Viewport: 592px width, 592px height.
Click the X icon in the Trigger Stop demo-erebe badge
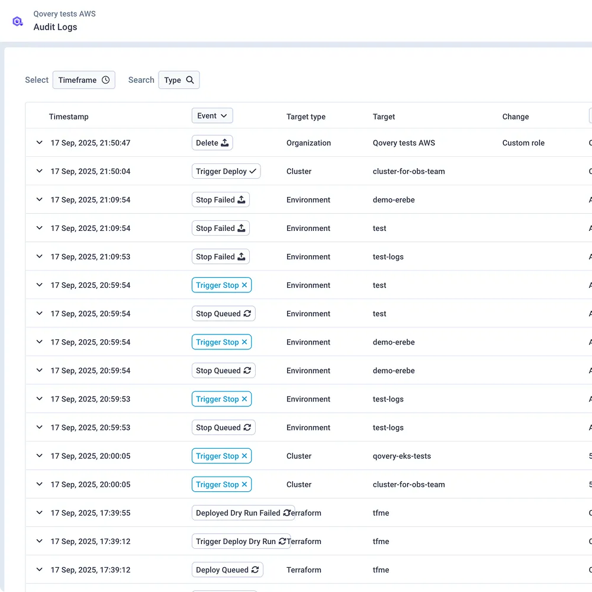[x=244, y=342]
